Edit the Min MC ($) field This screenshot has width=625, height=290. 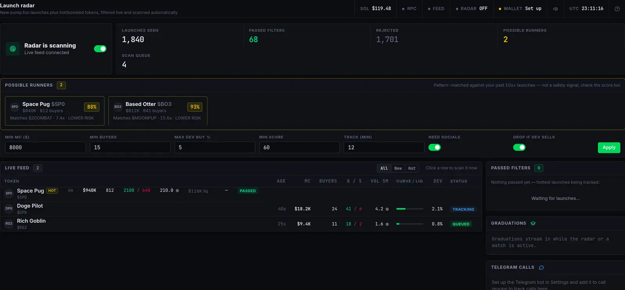pyautogui.click(x=45, y=147)
